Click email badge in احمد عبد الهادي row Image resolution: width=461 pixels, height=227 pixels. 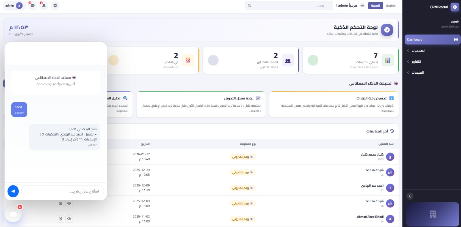pos(243,188)
